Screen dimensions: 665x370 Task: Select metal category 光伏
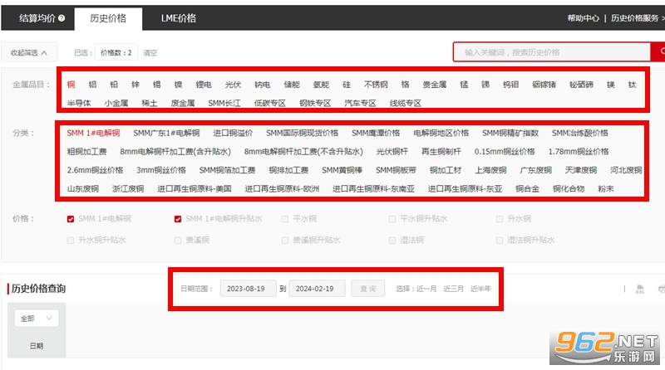point(233,85)
